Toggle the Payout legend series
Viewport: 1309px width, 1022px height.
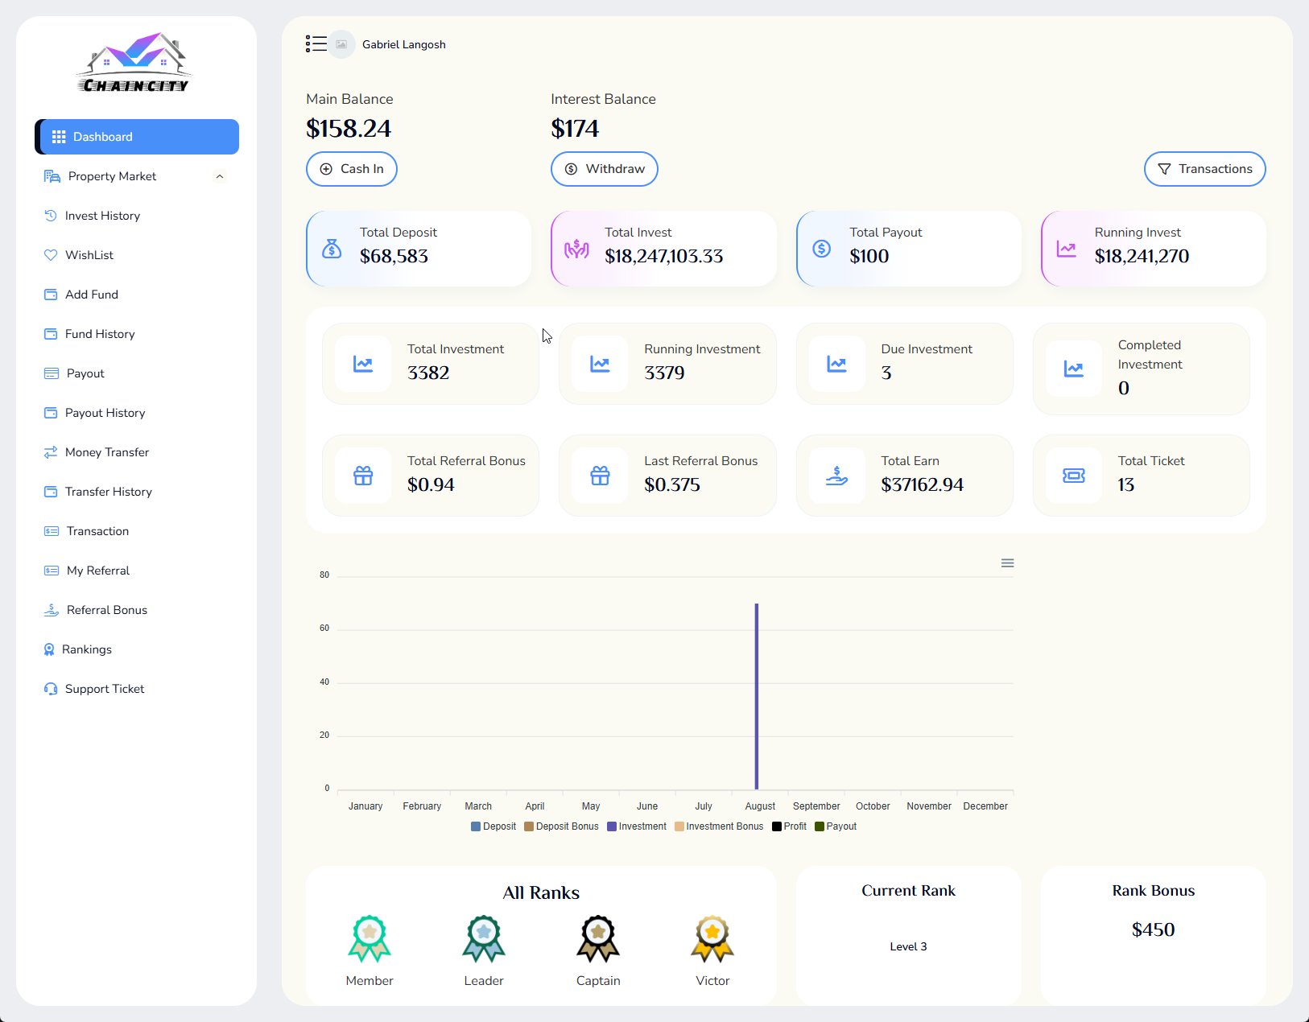click(x=836, y=826)
